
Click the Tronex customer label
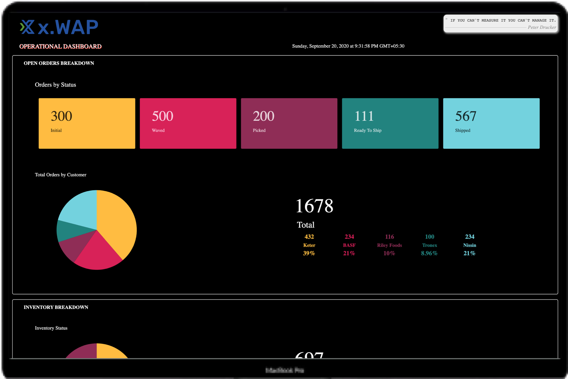point(429,245)
